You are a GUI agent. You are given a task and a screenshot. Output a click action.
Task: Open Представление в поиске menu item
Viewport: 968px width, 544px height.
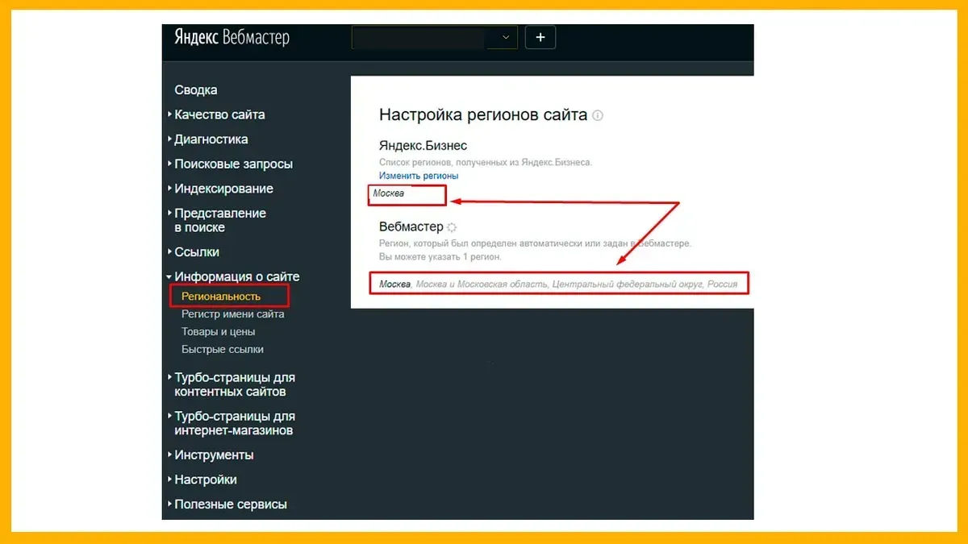pyautogui.click(x=220, y=220)
